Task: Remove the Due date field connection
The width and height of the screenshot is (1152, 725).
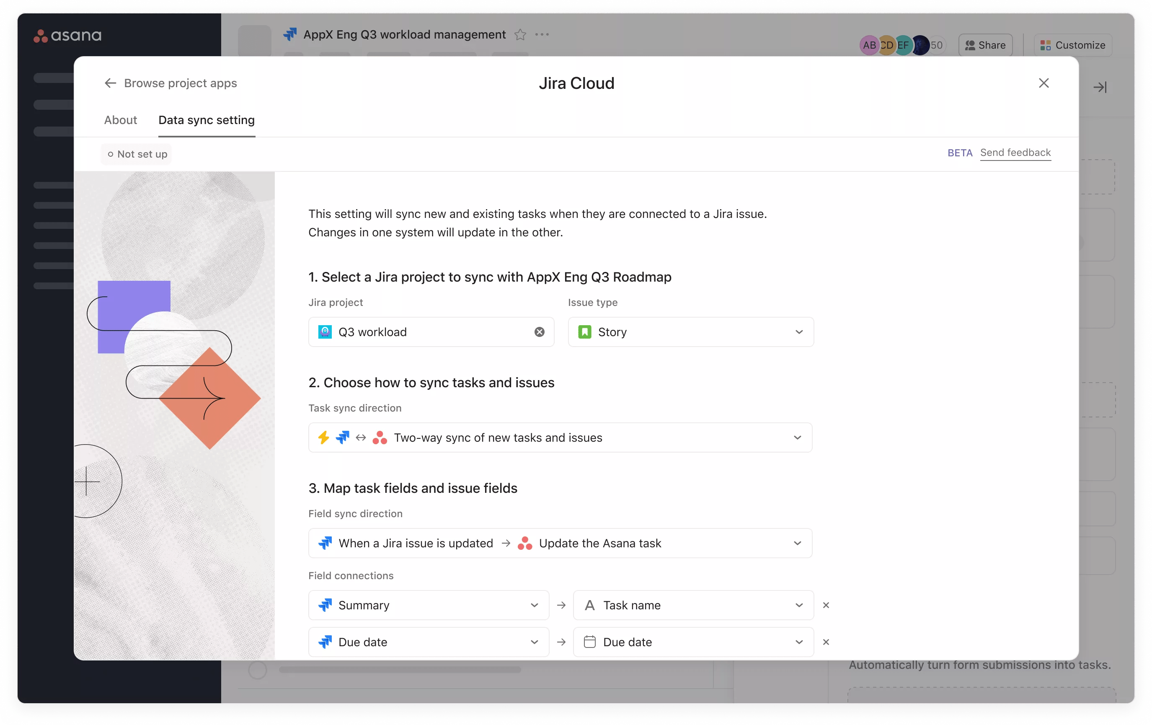Action: (x=826, y=642)
